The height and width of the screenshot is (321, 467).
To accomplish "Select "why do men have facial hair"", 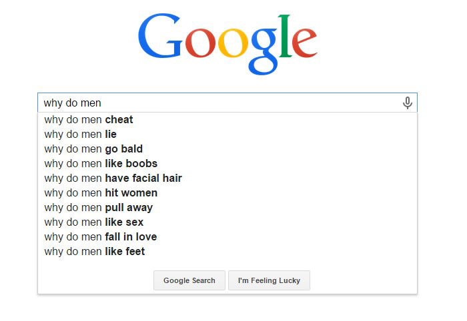I will [227, 178].
